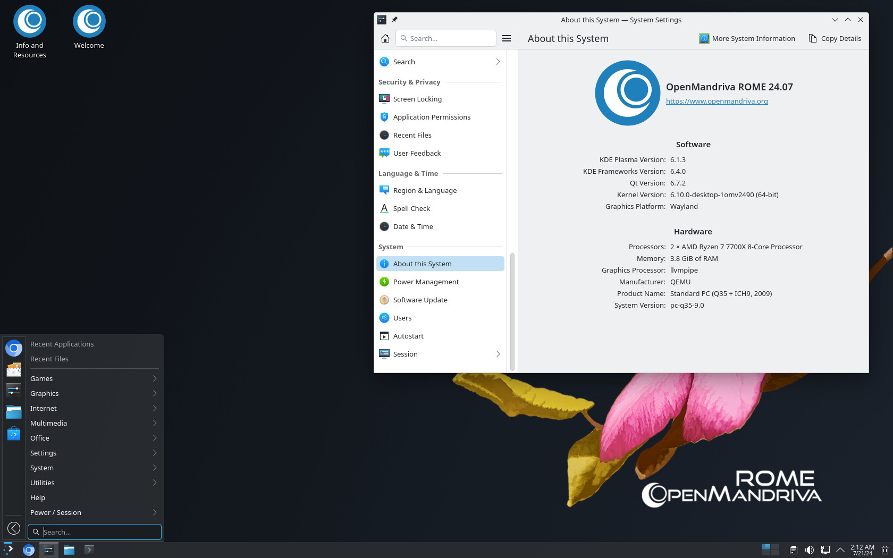This screenshot has width=893, height=558.
Task: Click Copy Details button
Action: pyautogui.click(x=835, y=38)
